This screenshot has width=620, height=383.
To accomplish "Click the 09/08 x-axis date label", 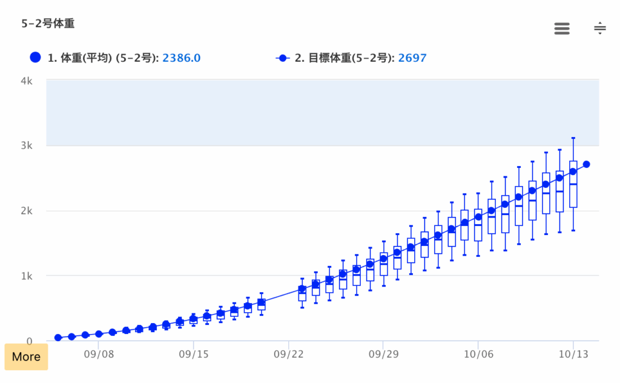I will click(99, 353).
